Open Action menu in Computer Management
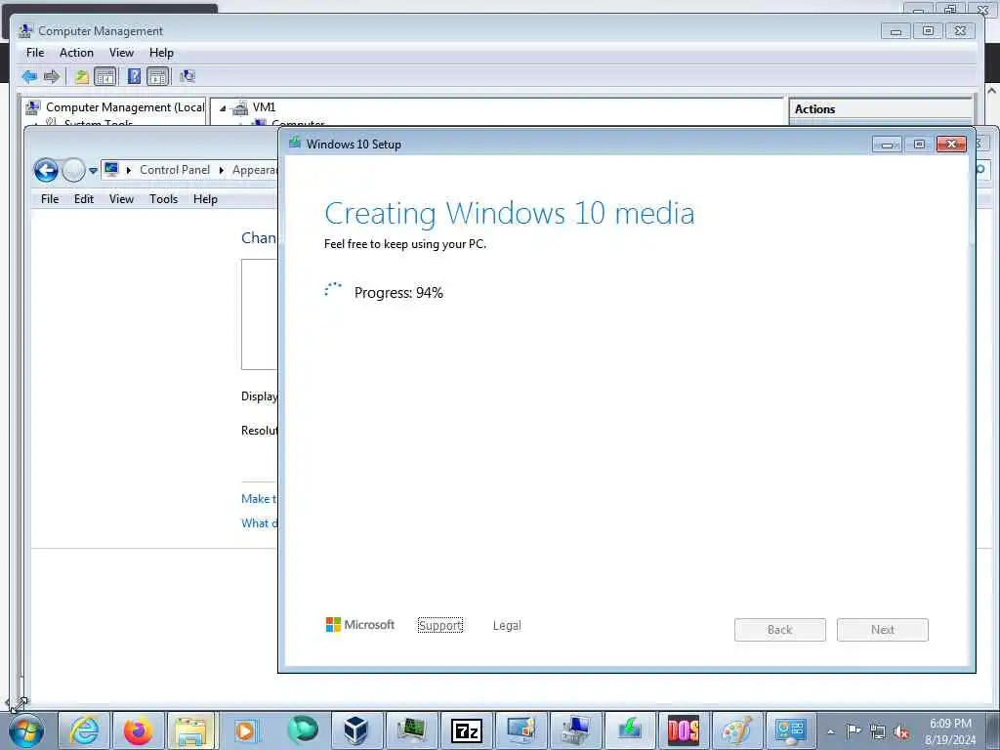Viewport: 1000px width, 750px height. tap(76, 53)
